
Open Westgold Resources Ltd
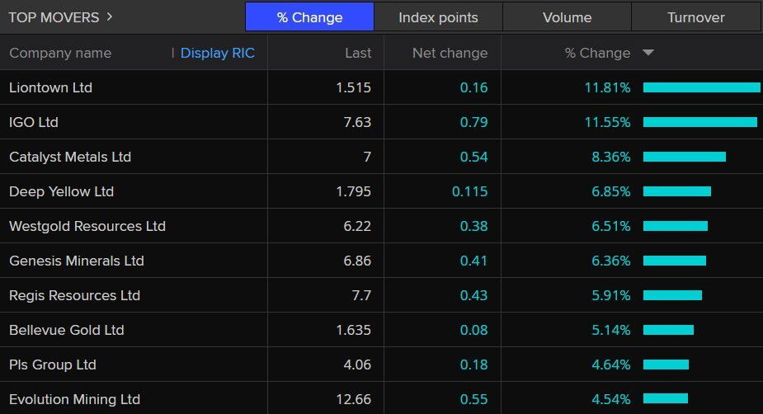point(87,226)
